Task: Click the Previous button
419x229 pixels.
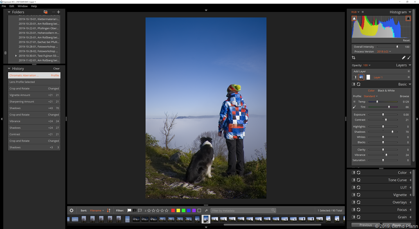Action: [365, 225]
